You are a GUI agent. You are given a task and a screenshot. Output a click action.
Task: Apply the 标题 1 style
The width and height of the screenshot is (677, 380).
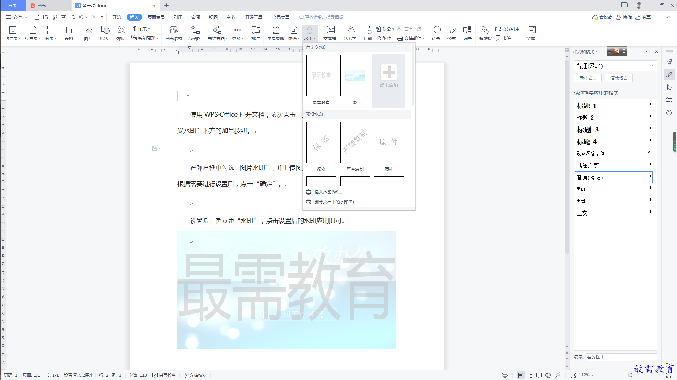click(x=614, y=106)
